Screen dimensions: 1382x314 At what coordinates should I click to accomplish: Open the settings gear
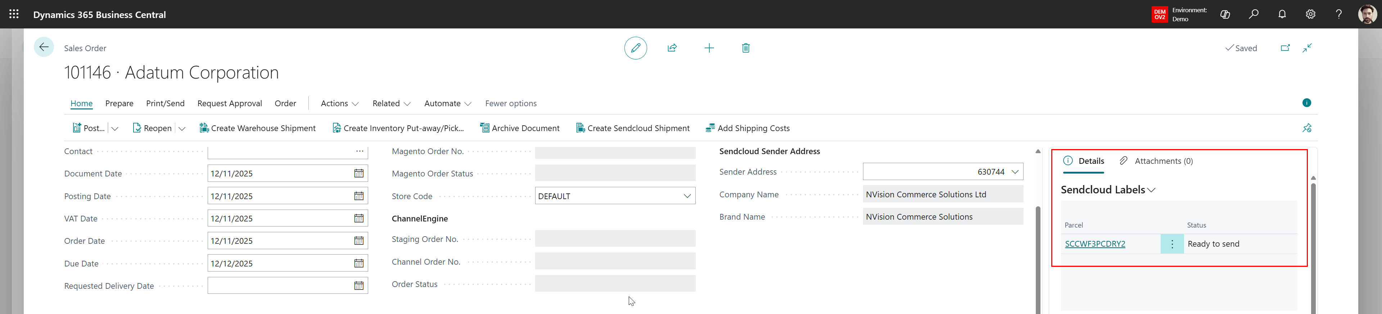pos(1310,14)
